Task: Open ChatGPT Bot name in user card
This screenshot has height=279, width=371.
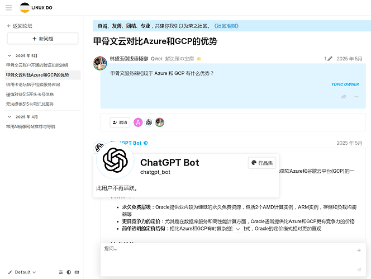Action: [170, 163]
